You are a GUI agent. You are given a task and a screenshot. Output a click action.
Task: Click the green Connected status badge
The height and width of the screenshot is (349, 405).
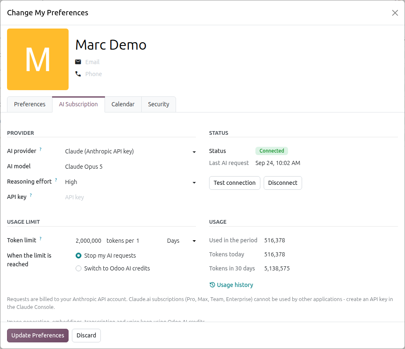click(x=272, y=151)
